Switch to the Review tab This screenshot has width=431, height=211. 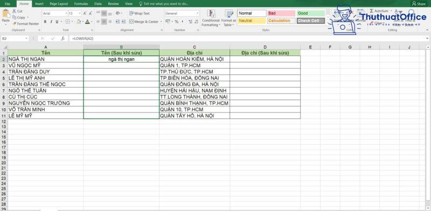(113, 4)
